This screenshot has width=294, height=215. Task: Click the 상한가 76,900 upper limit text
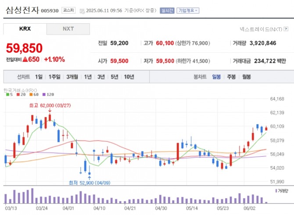[x=193, y=43]
